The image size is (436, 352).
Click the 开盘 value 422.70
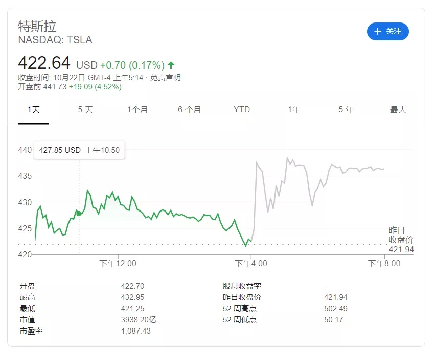tap(132, 286)
